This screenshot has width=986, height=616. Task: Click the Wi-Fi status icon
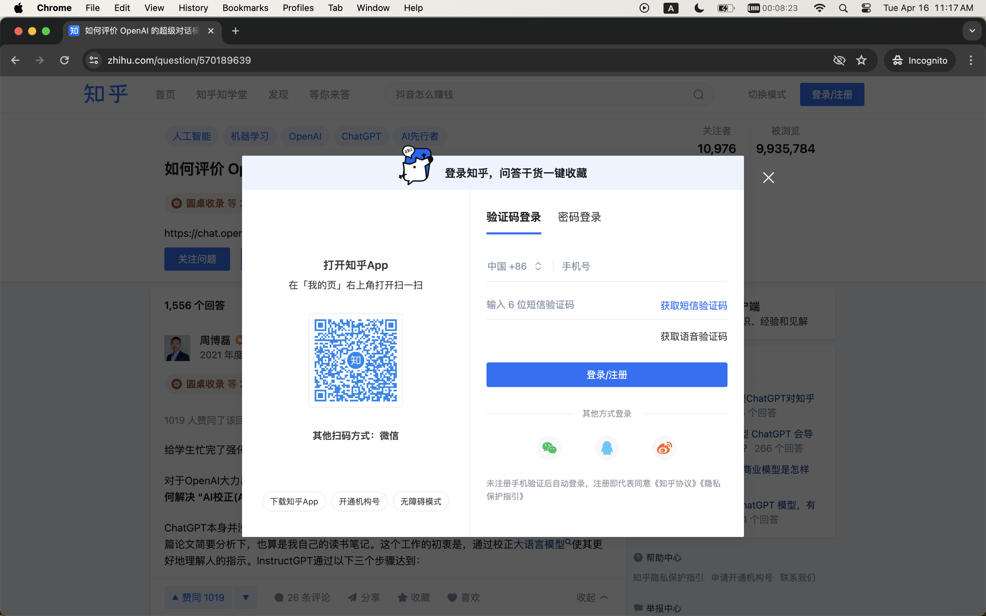[819, 8]
